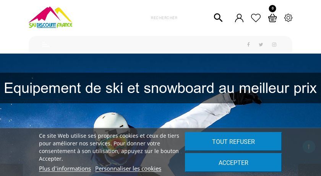The width and height of the screenshot is (321, 176).
Task: Click the cookie consent message text
Action: tap(109, 147)
